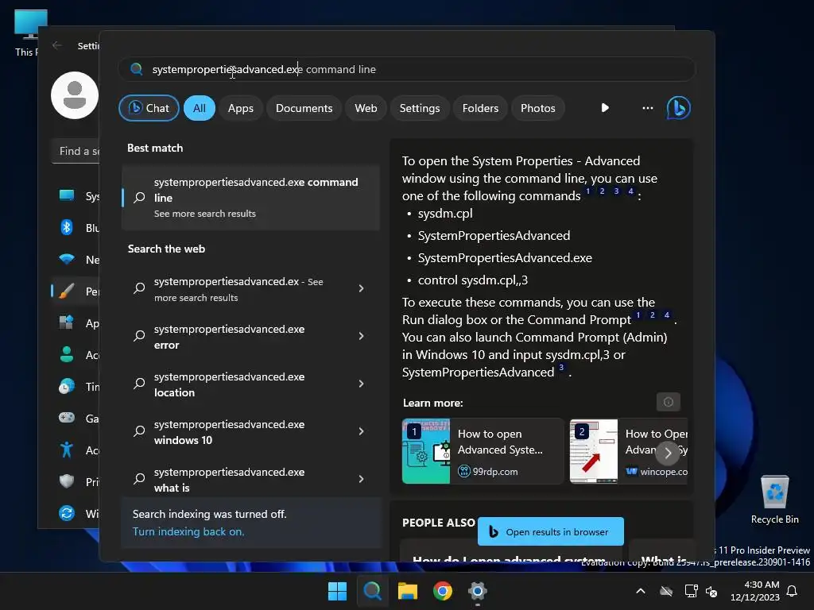Open the Windows Start button

pos(337,591)
